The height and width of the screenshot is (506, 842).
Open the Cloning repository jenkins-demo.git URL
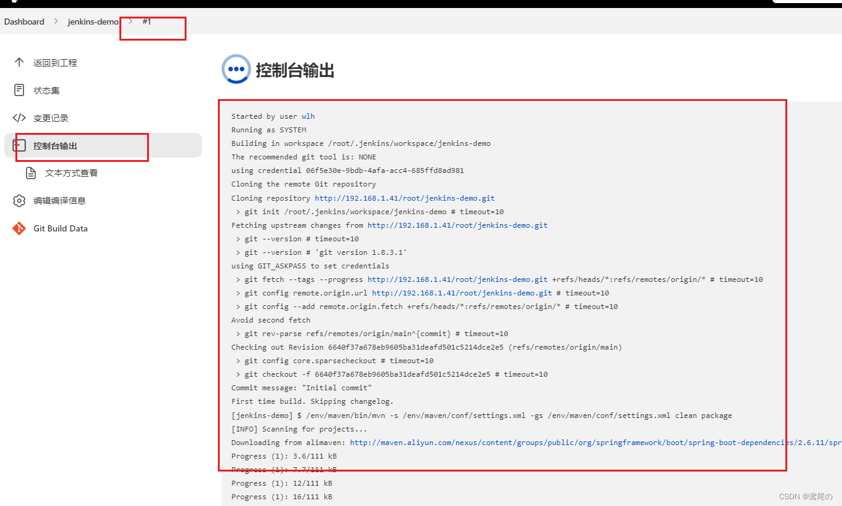point(404,198)
